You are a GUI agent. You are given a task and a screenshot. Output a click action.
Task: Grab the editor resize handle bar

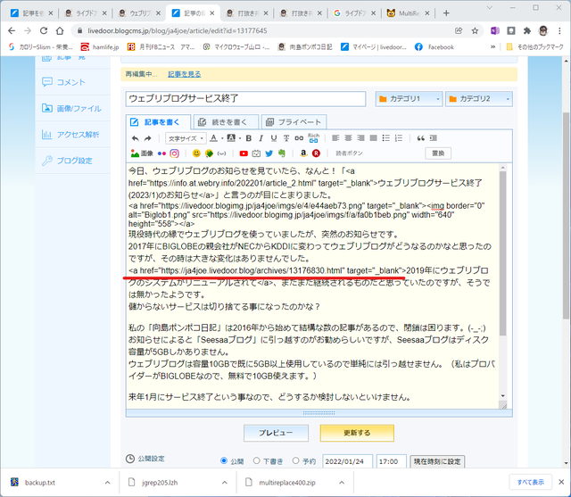click(319, 413)
